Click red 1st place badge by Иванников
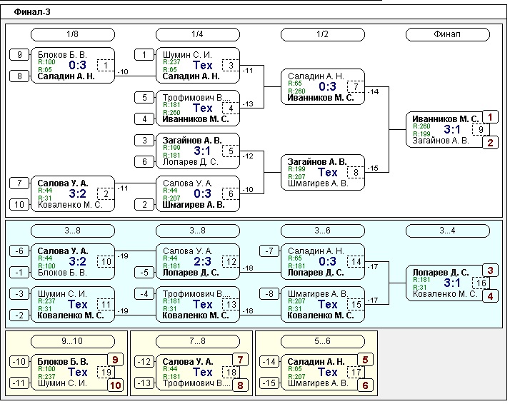Viewport: 515px width, 404px height. pyautogui.click(x=489, y=117)
